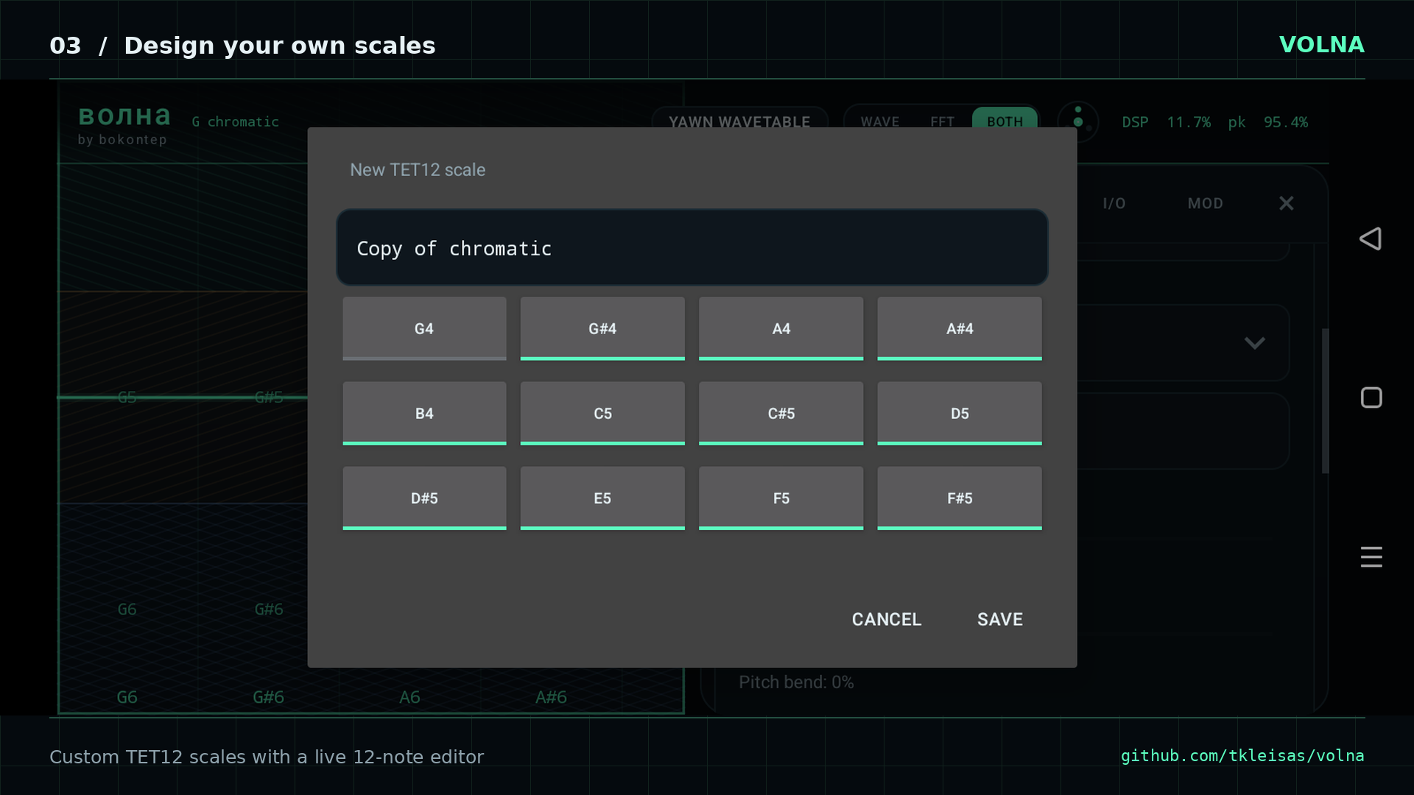
Task: Toggle the B4 note button
Action: [424, 413]
